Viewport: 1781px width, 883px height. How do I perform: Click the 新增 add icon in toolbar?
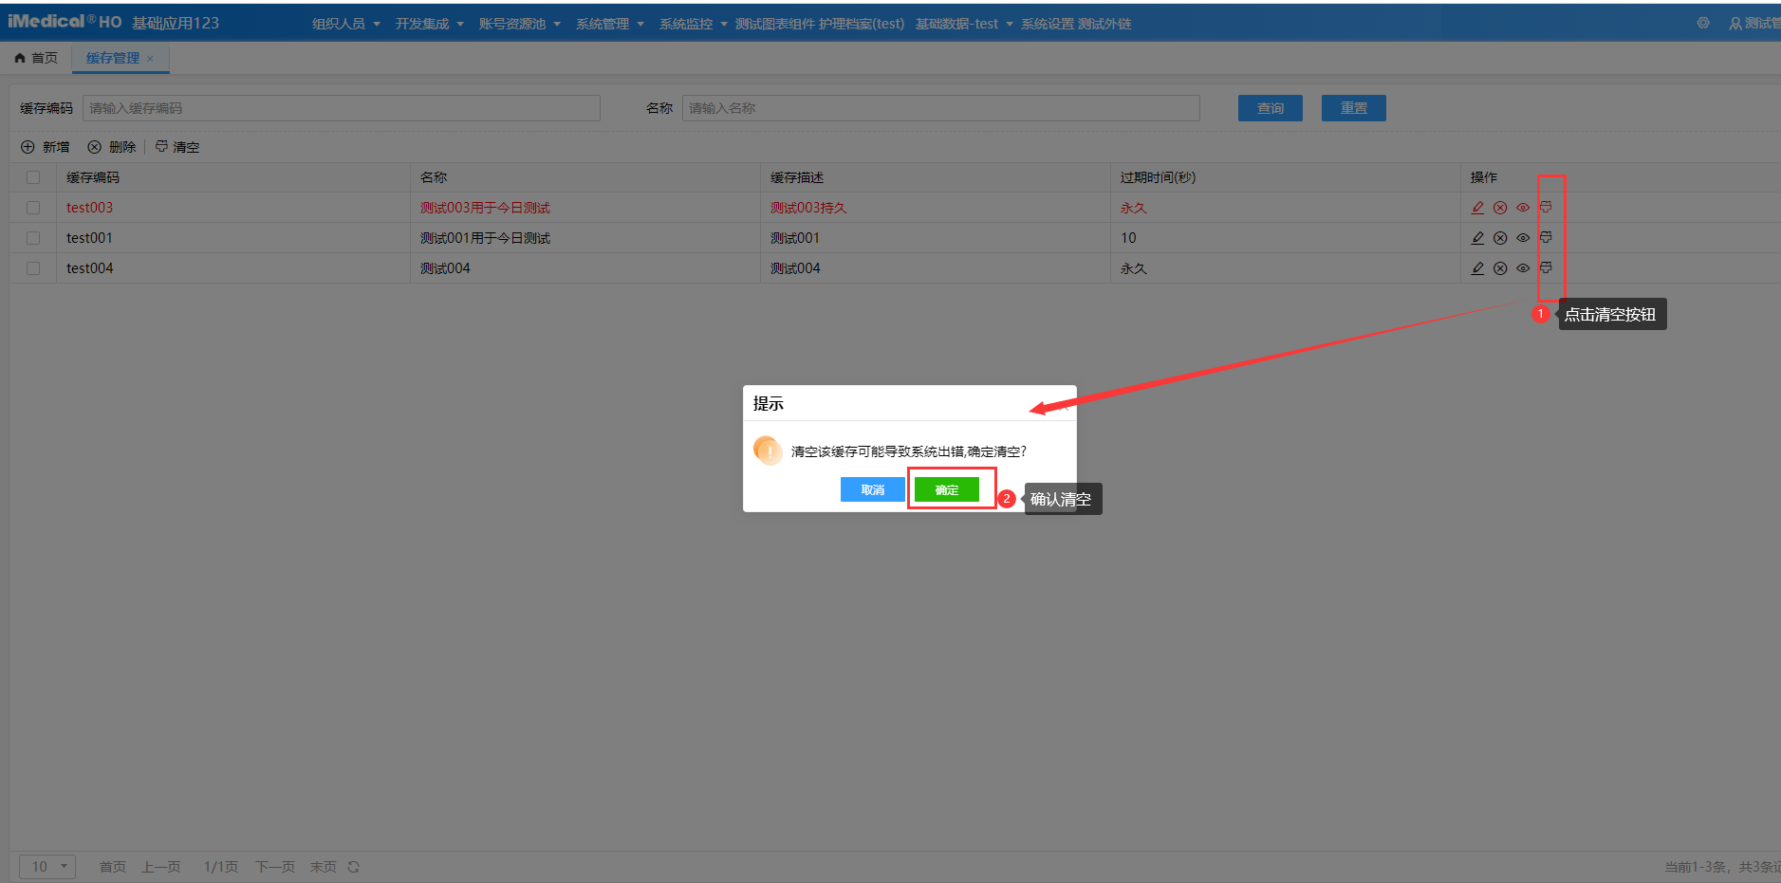tap(28, 147)
